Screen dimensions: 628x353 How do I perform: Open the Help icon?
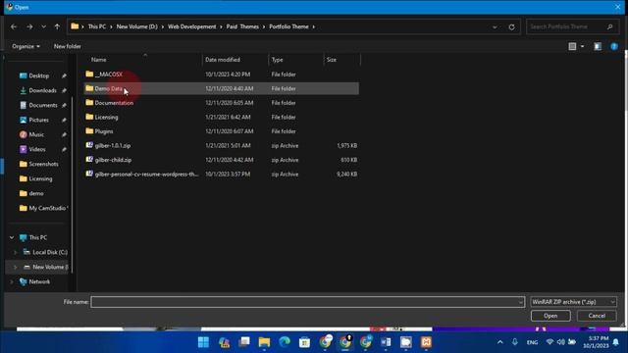pyautogui.click(x=614, y=46)
